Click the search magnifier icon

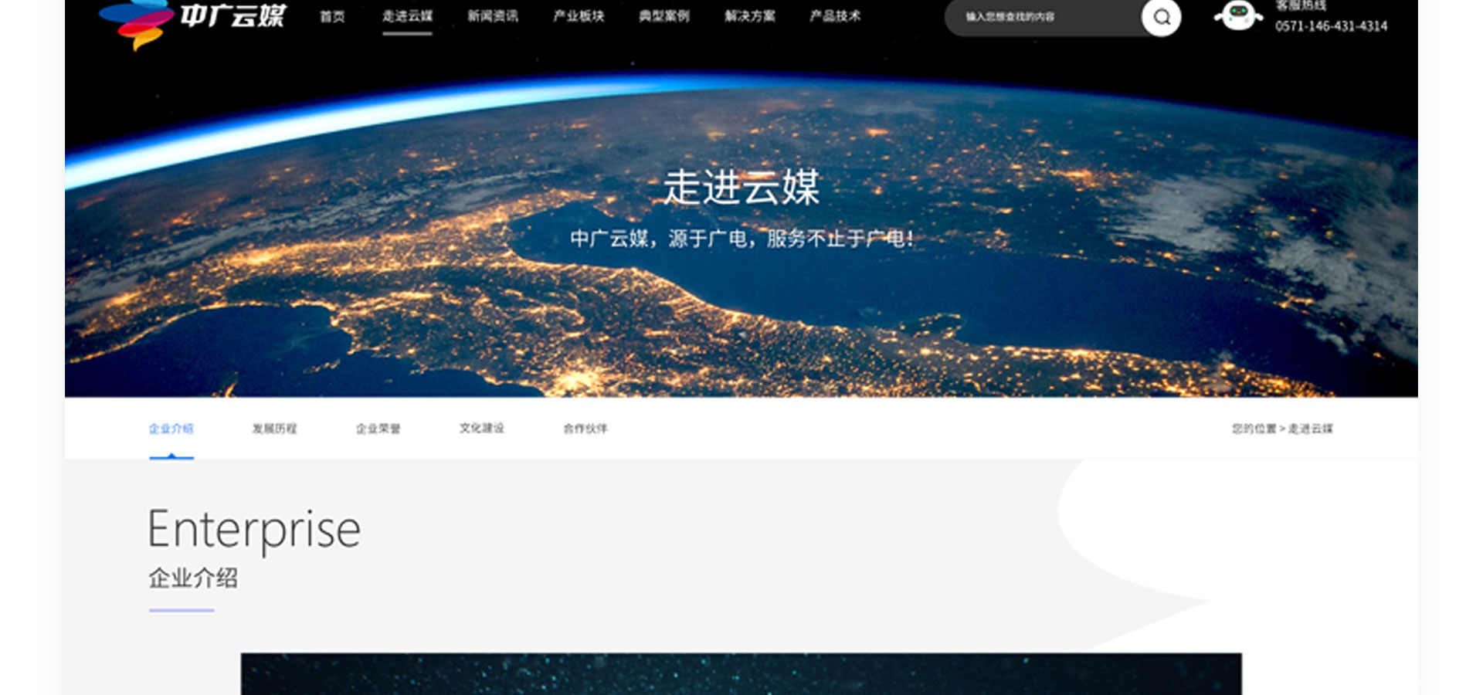tap(1161, 17)
